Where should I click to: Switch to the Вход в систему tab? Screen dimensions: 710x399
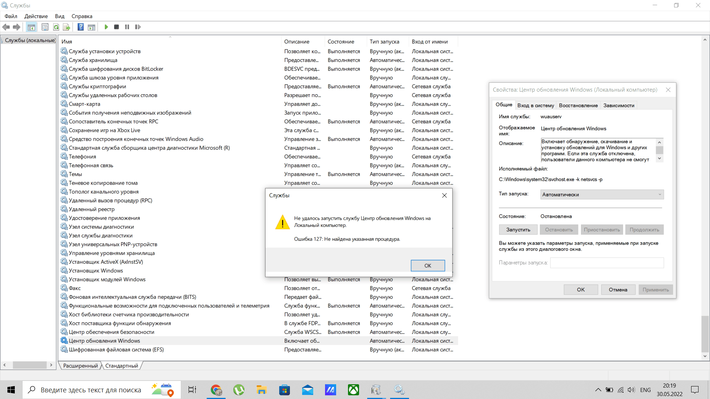coord(535,105)
